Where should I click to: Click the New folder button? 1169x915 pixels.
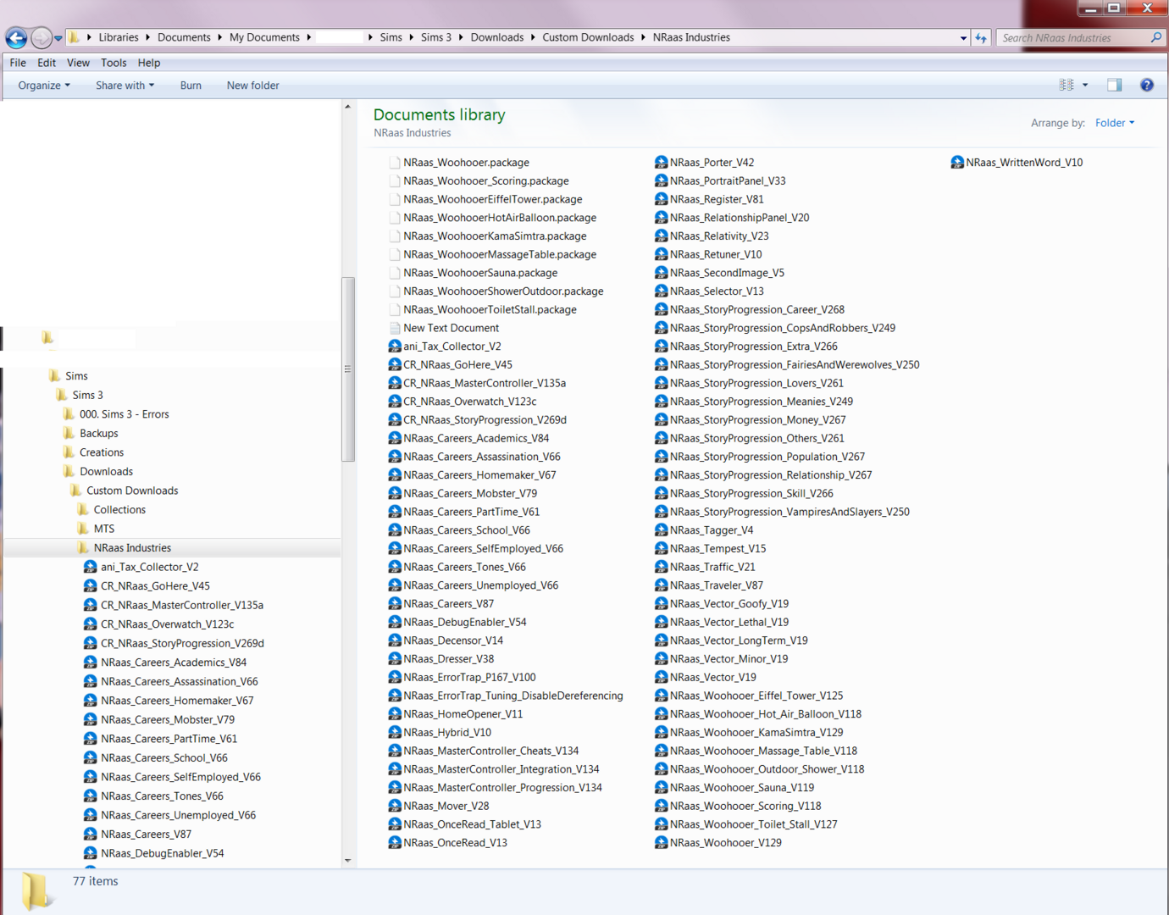point(252,86)
